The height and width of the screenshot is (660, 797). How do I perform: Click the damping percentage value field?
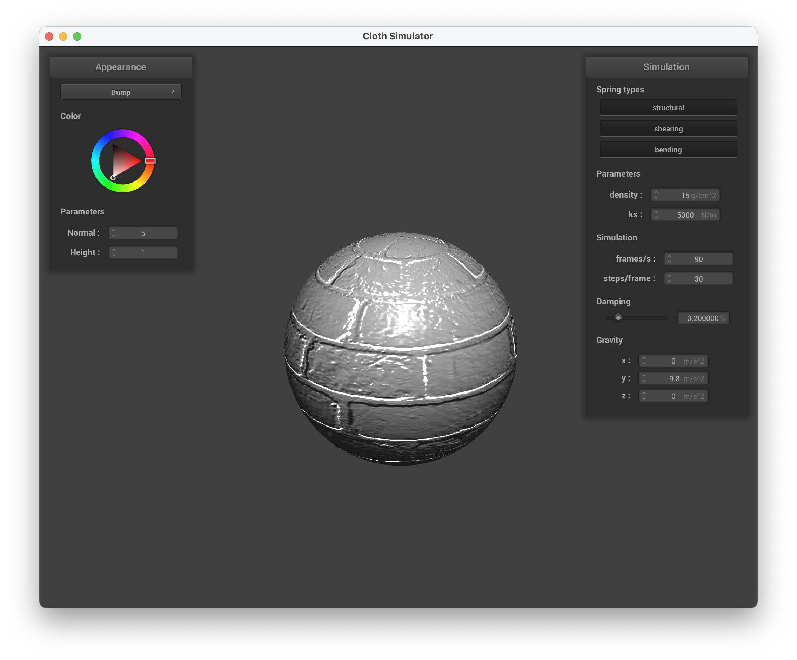tap(703, 318)
